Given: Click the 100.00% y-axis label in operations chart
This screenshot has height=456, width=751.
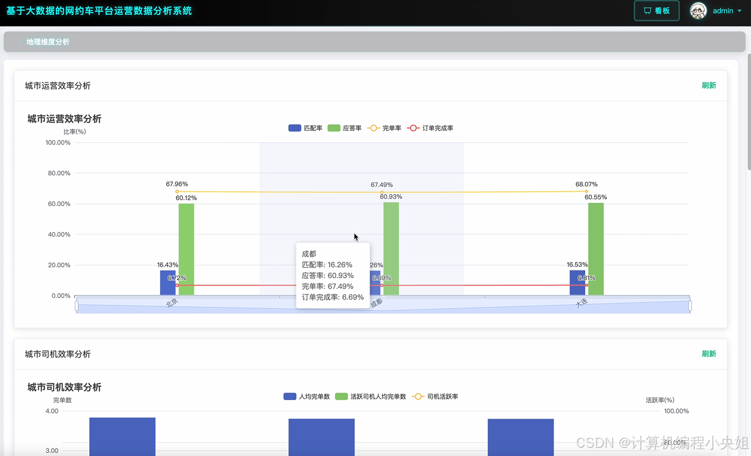Looking at the screenshot, I should (58, 142).
